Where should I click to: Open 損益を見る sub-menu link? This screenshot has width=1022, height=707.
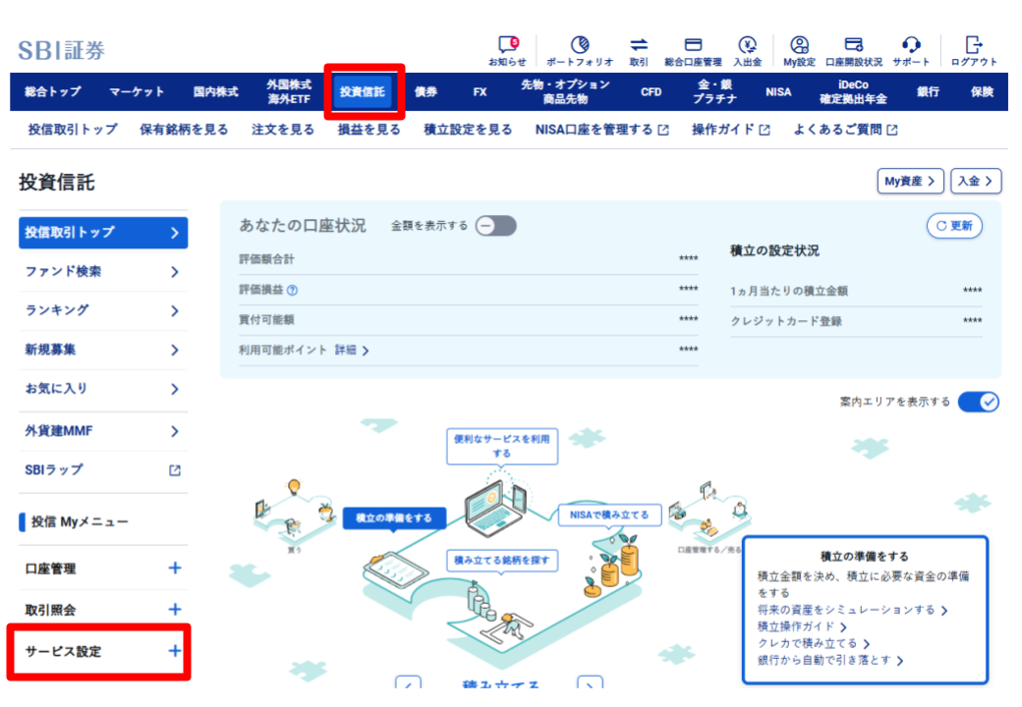(x=369, y=130)
